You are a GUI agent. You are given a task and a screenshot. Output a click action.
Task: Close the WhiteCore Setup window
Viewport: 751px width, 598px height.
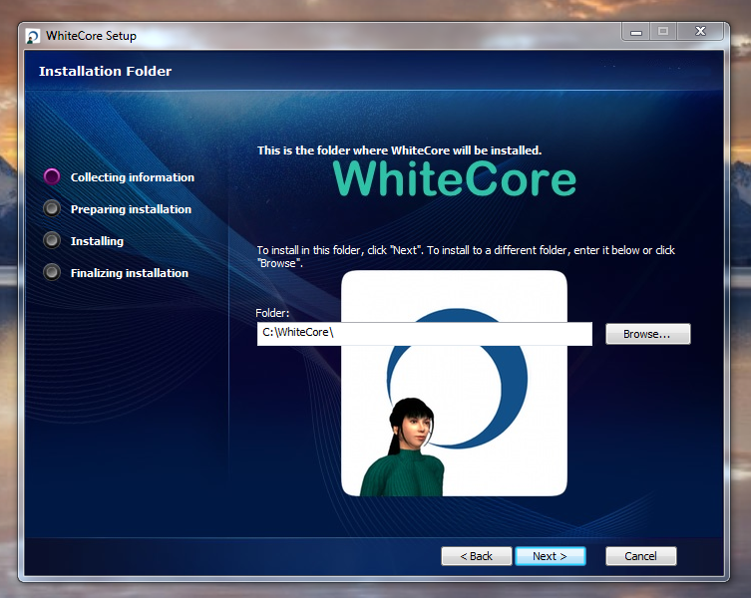(703, 32)
